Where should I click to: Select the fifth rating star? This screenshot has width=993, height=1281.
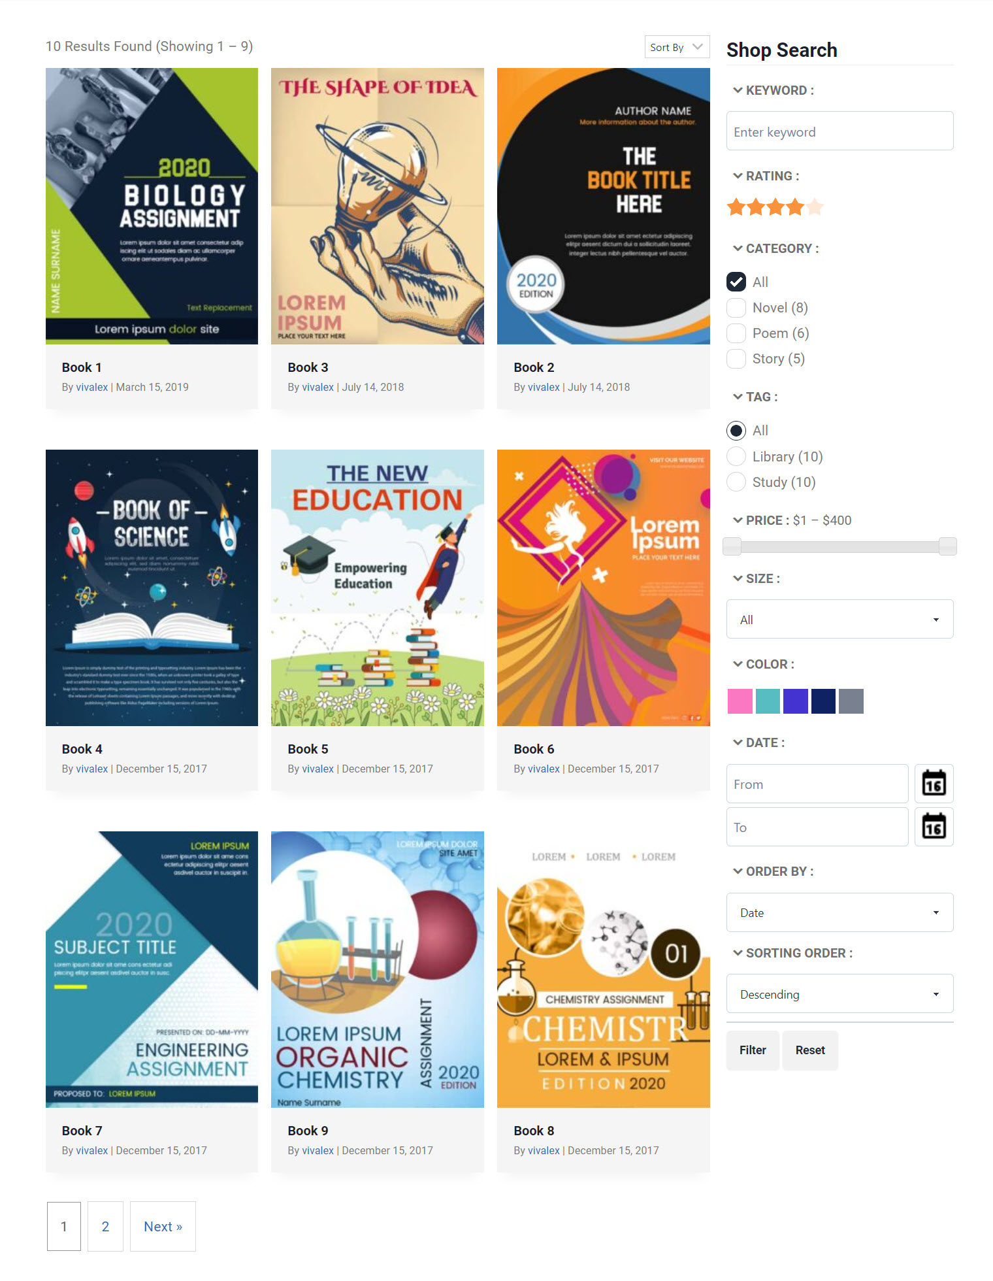pyautogui.click(x=815, y=207)
